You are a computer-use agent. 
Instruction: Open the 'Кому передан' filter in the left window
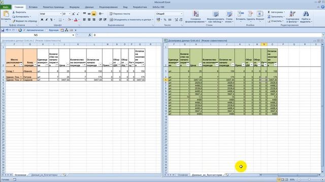click(x=35, y=65)
